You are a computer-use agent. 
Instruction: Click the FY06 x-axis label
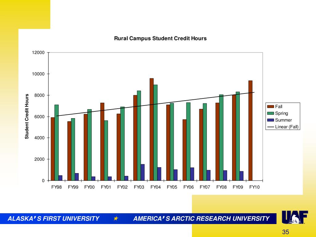click(189, 187)
